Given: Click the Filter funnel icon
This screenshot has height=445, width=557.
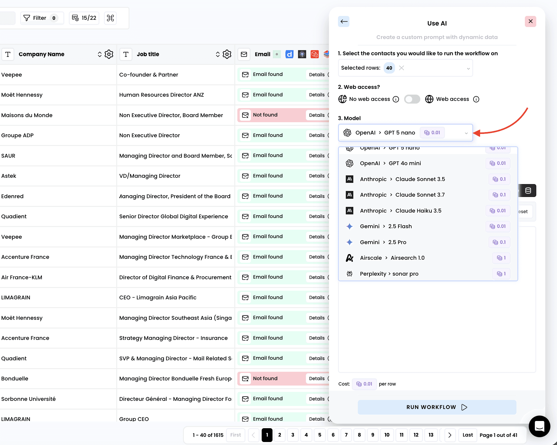Looking at the screenshot, I should 27,18.
